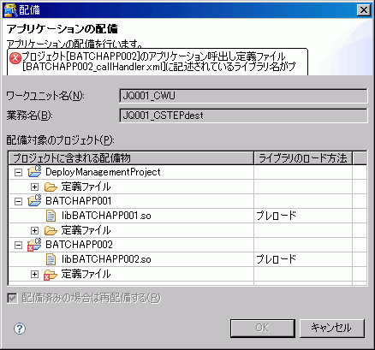Viewport: 375px width, 350px height.
Task: Click libBATCHAPP002.so file icon
Action: pyautogui.click(x=51, y=259)
